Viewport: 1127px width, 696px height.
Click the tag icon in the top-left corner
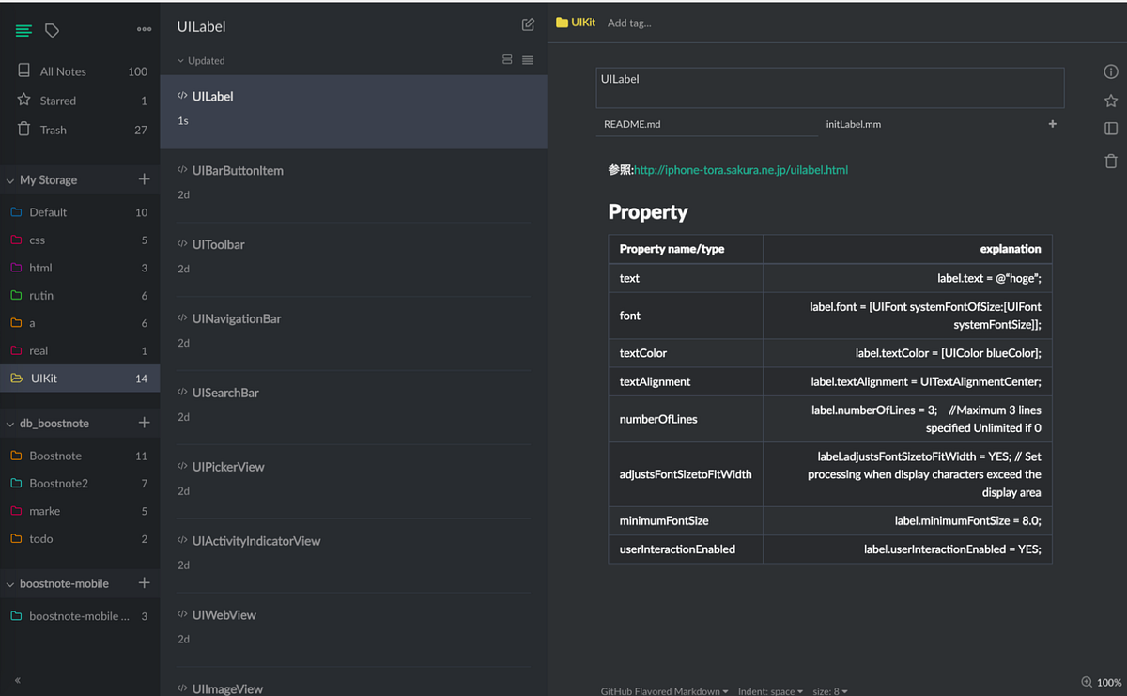(53, 30)
